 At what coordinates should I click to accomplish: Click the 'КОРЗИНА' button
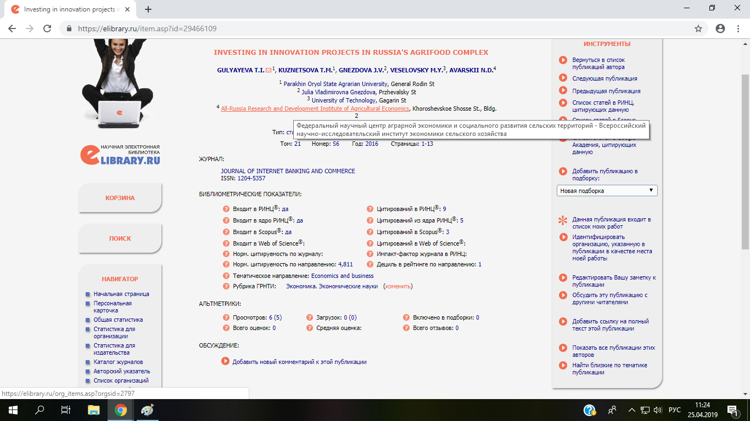point(120,198)
